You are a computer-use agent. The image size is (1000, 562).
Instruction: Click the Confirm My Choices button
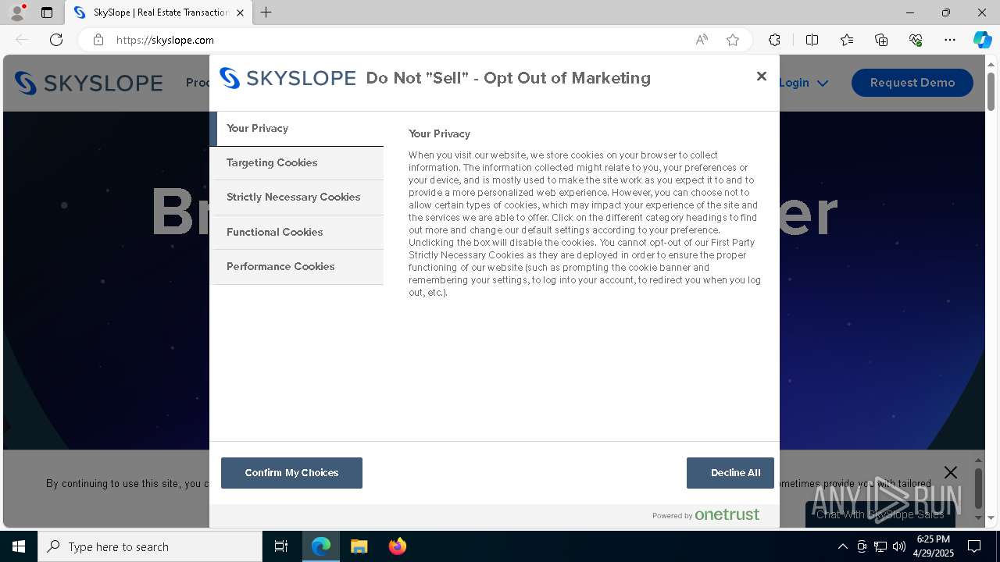click(x=291, y=473)
